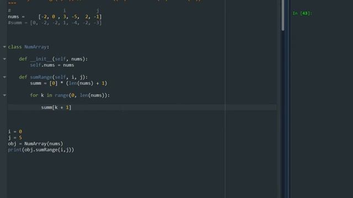353x198 pixels.
Task: Place cursor after summ[k + 1]
Action: point(71,107)
